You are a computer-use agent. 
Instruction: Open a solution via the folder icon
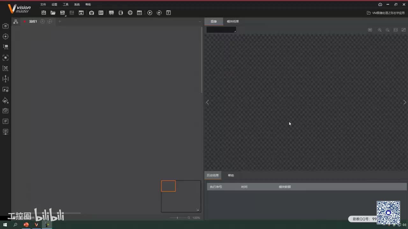pos(53,13)
